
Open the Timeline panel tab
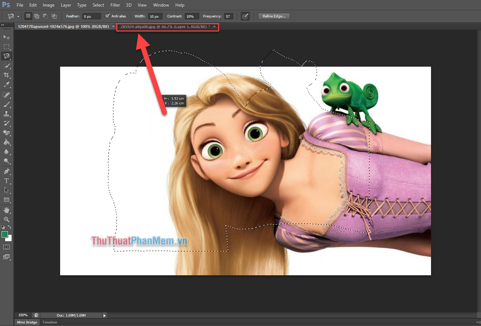(50, 322)
